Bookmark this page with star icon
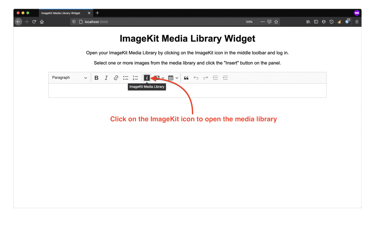375x226 pixels. (x=276, y=22)
